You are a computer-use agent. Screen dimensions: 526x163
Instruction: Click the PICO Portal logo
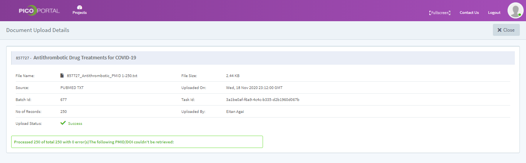coord(39,11)
